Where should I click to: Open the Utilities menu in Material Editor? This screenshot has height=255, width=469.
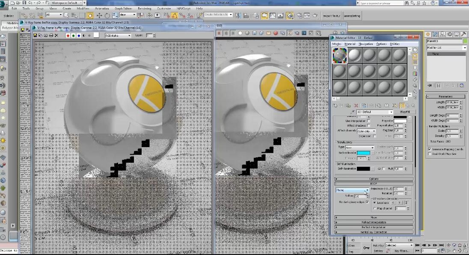click(395, 44)
